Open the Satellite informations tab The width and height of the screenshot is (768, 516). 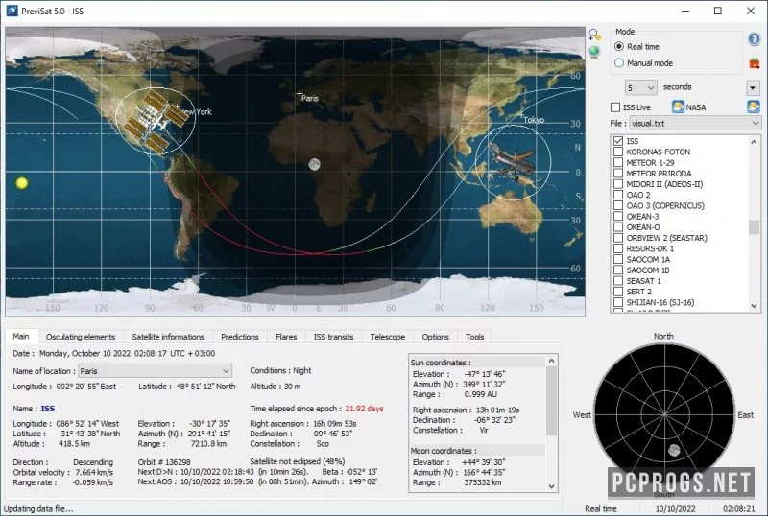(x=168, y=337)
